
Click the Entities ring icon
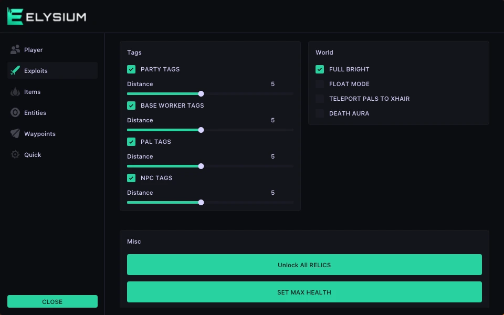(x=15, y=112)
